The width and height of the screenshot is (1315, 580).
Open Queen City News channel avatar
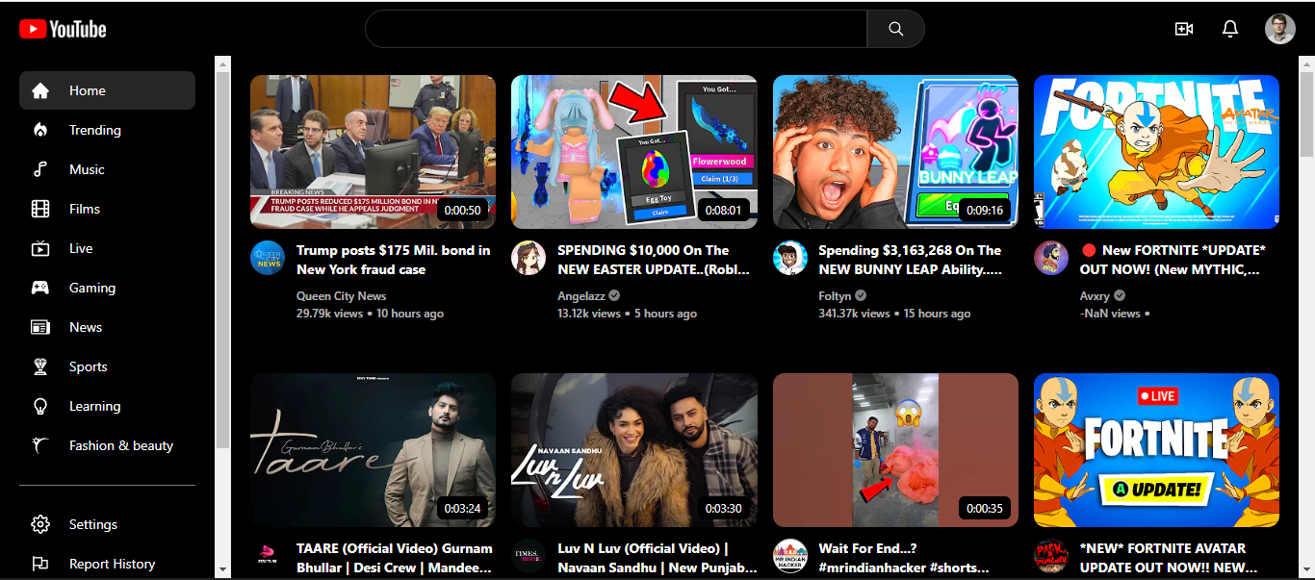268,258
